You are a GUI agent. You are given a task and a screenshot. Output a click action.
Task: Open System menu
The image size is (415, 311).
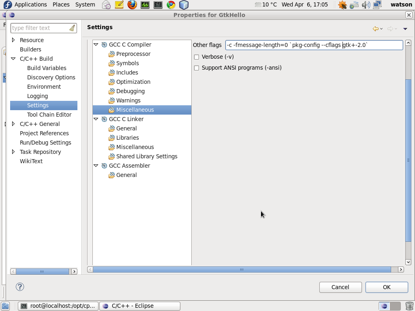tap(85, 4)
